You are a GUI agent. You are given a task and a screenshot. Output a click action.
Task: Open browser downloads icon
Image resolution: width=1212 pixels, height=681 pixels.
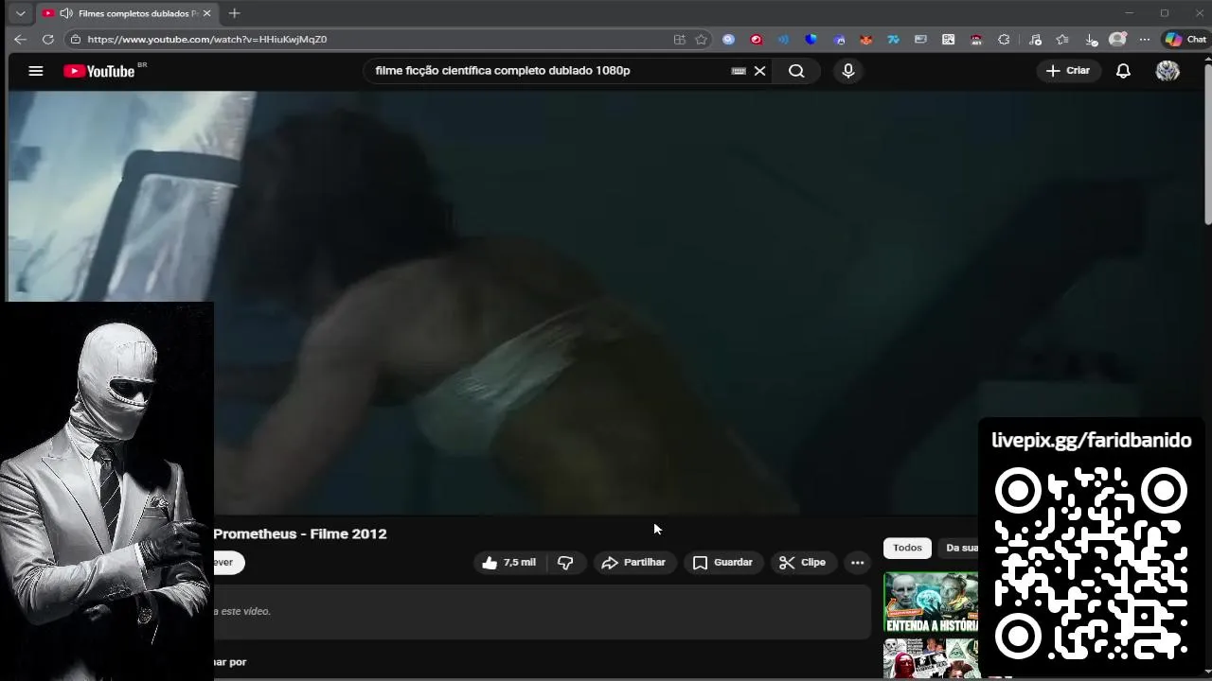point(1091,40)
